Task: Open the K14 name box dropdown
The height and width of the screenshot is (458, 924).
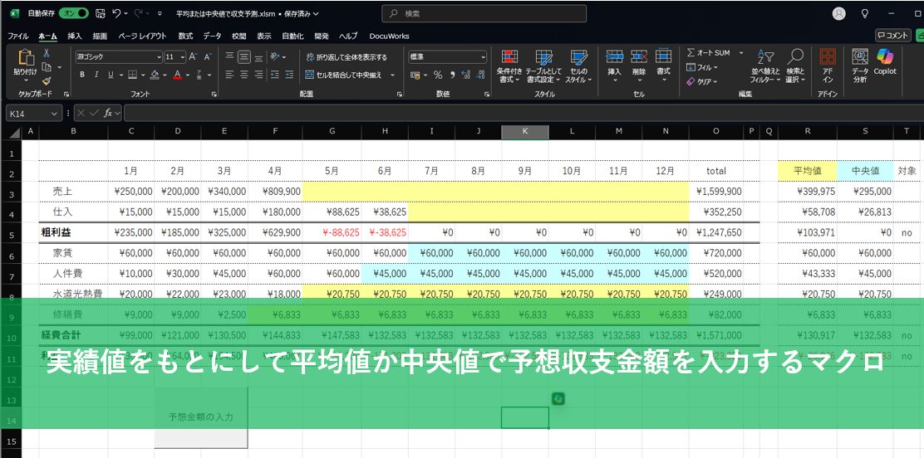Action: [55, 113]
